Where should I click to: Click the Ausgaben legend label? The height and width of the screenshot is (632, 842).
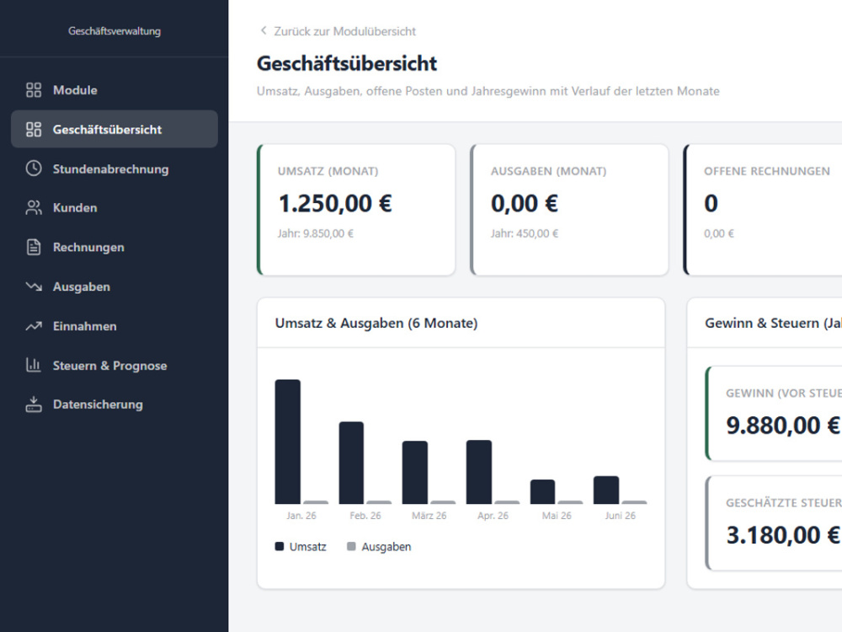(x=386, y=547)
